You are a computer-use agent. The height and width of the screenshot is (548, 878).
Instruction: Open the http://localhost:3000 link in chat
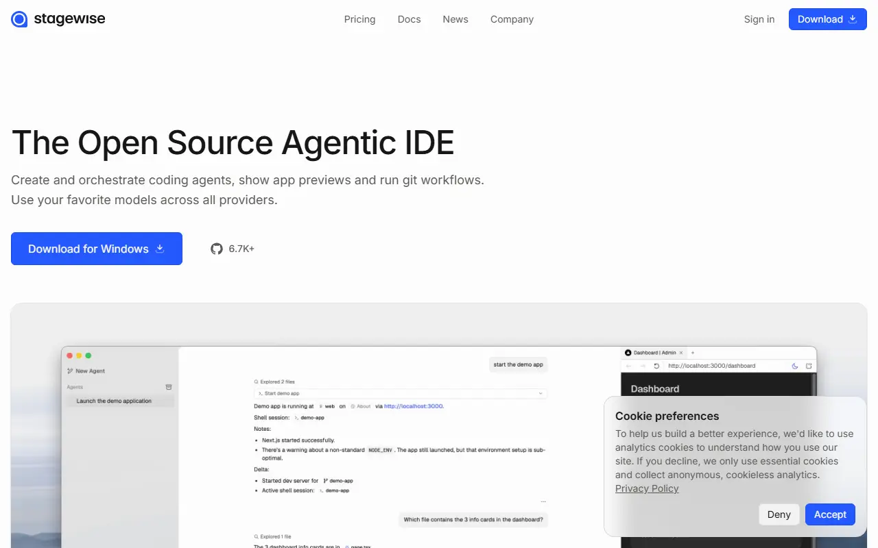pyautogui.click(x=414, y=406)
